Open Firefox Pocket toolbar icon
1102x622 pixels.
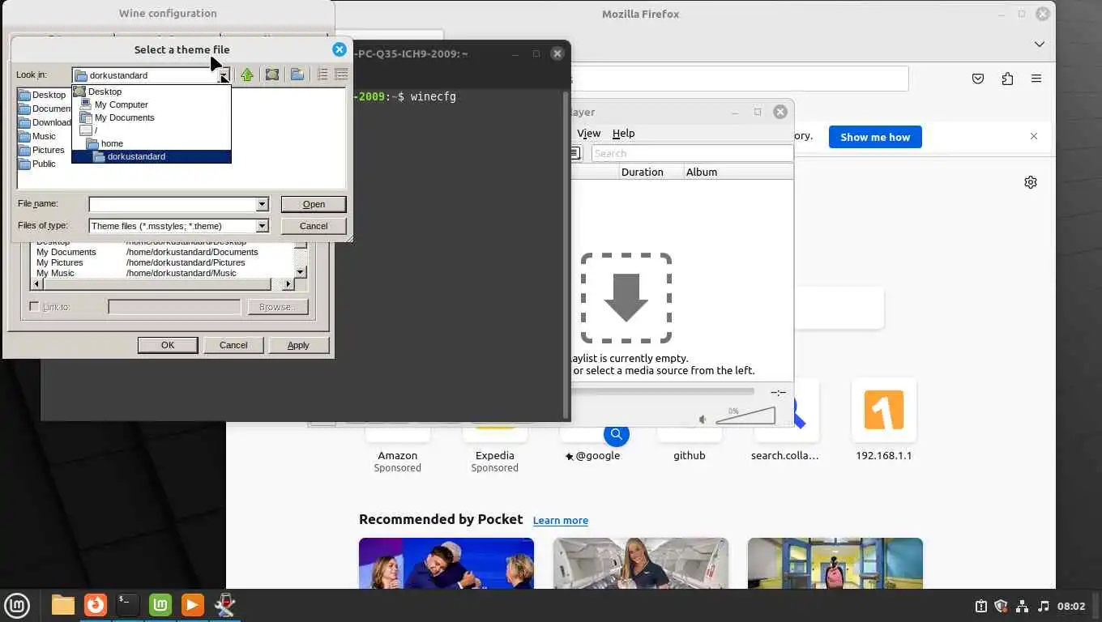coord(978,79)
